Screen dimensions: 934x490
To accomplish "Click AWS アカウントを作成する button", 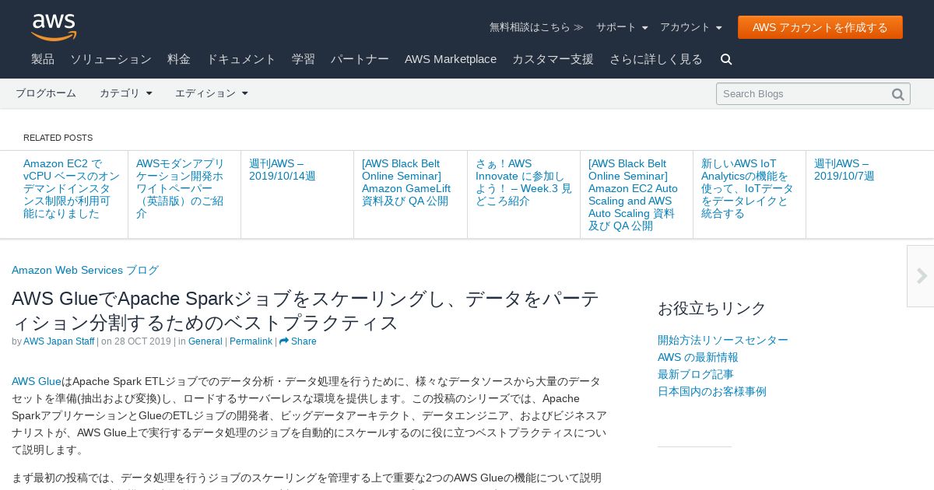I will point(820,27).
